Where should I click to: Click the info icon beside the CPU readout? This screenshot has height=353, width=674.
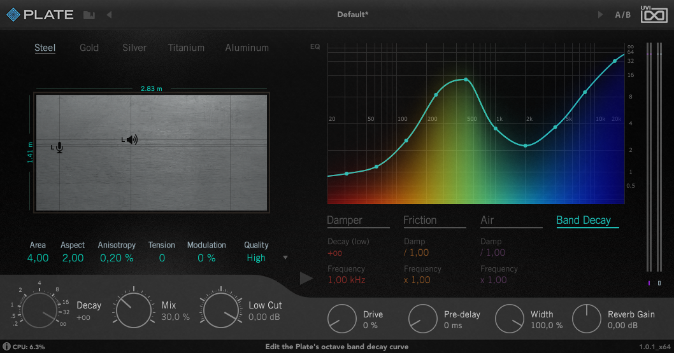pos(6,346)
